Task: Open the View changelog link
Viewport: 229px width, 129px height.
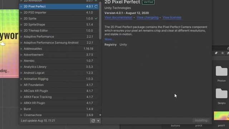Action: [147, 18]
